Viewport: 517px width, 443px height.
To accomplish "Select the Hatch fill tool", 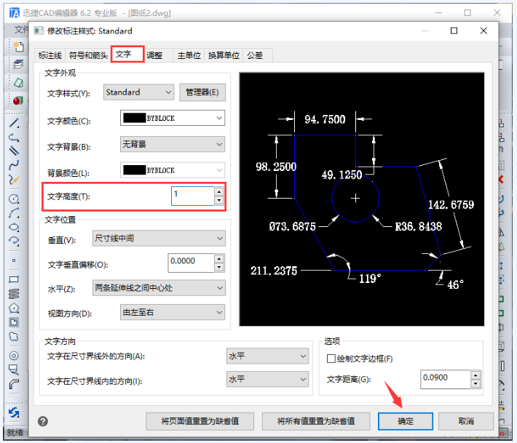I will click(14, 322).
